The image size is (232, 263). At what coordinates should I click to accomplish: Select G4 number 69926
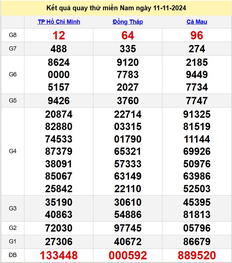click(x=197, y=152)
